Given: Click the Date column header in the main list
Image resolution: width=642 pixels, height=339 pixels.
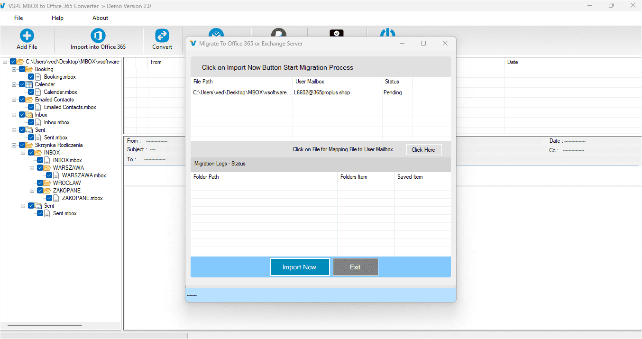Looking at the screenshot, I should tap(572, 62).
